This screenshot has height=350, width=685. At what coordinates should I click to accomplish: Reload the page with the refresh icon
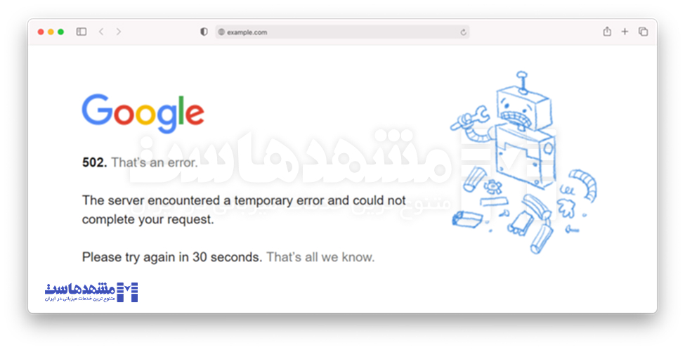coord(463,32)
